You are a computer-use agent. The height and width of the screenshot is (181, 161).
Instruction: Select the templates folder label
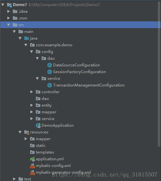click(45, 152)
